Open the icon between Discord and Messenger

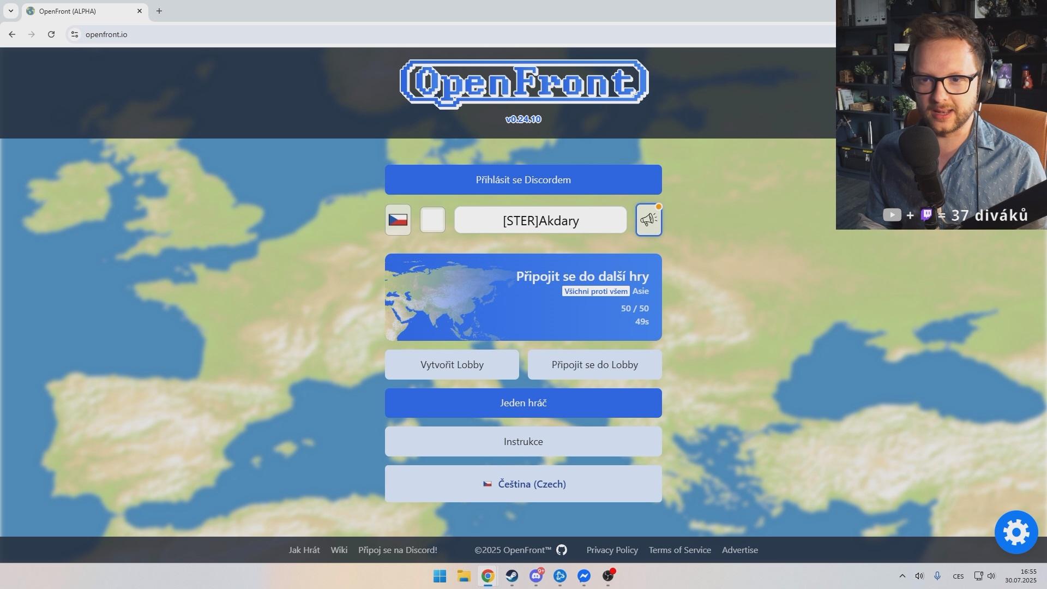pyautogui.click(x=560, y=576)
